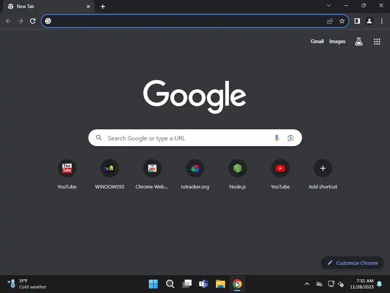Open the clock and date flyout
The width and height of the screenshot is (390, 293).
[x=362, y=284]
